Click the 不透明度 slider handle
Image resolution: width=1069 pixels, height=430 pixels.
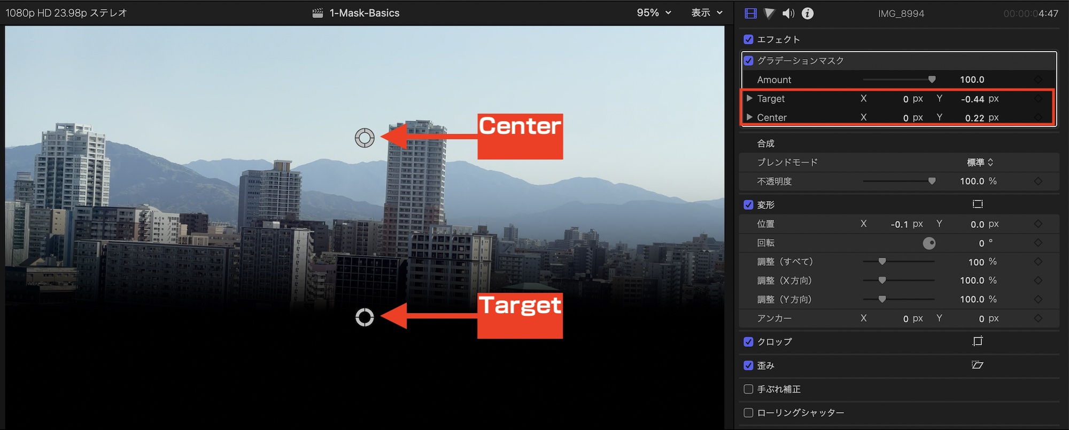[x=932, y=181]
